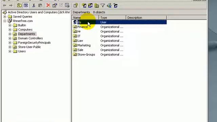Click the Back arrow in the toolbar
Screen dimensions: 217x122
coord(4,5)
